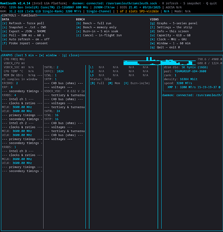Change [w] Window 1 to 60 min
223x232 pixels.
coord(170,43)
